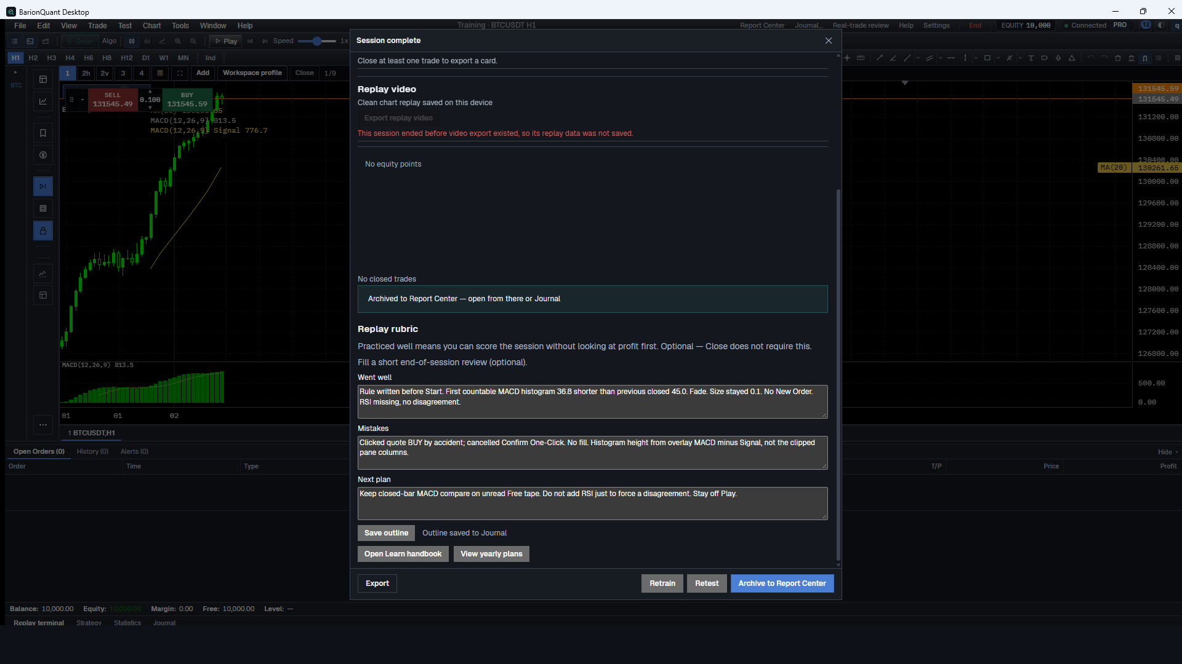This screenshot has height=664, width=1182.
Task: Toggle the lock icon in left sidebar
Action: click(43, 231)
